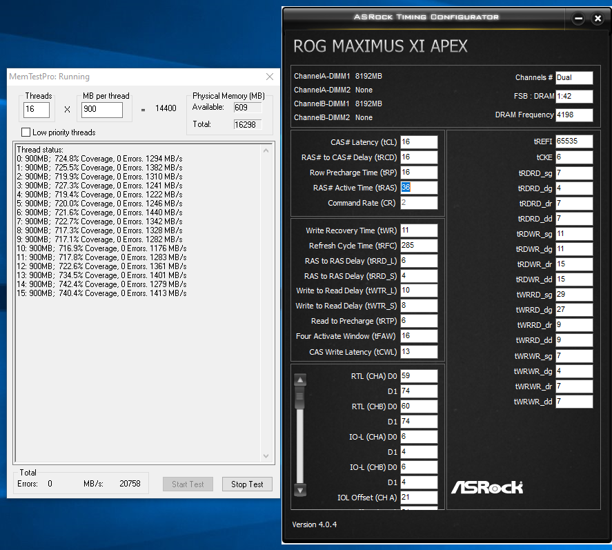612x550 pixels.
Task: Click the tRDWR_sg value field
Action: click(x=574, y=234)
